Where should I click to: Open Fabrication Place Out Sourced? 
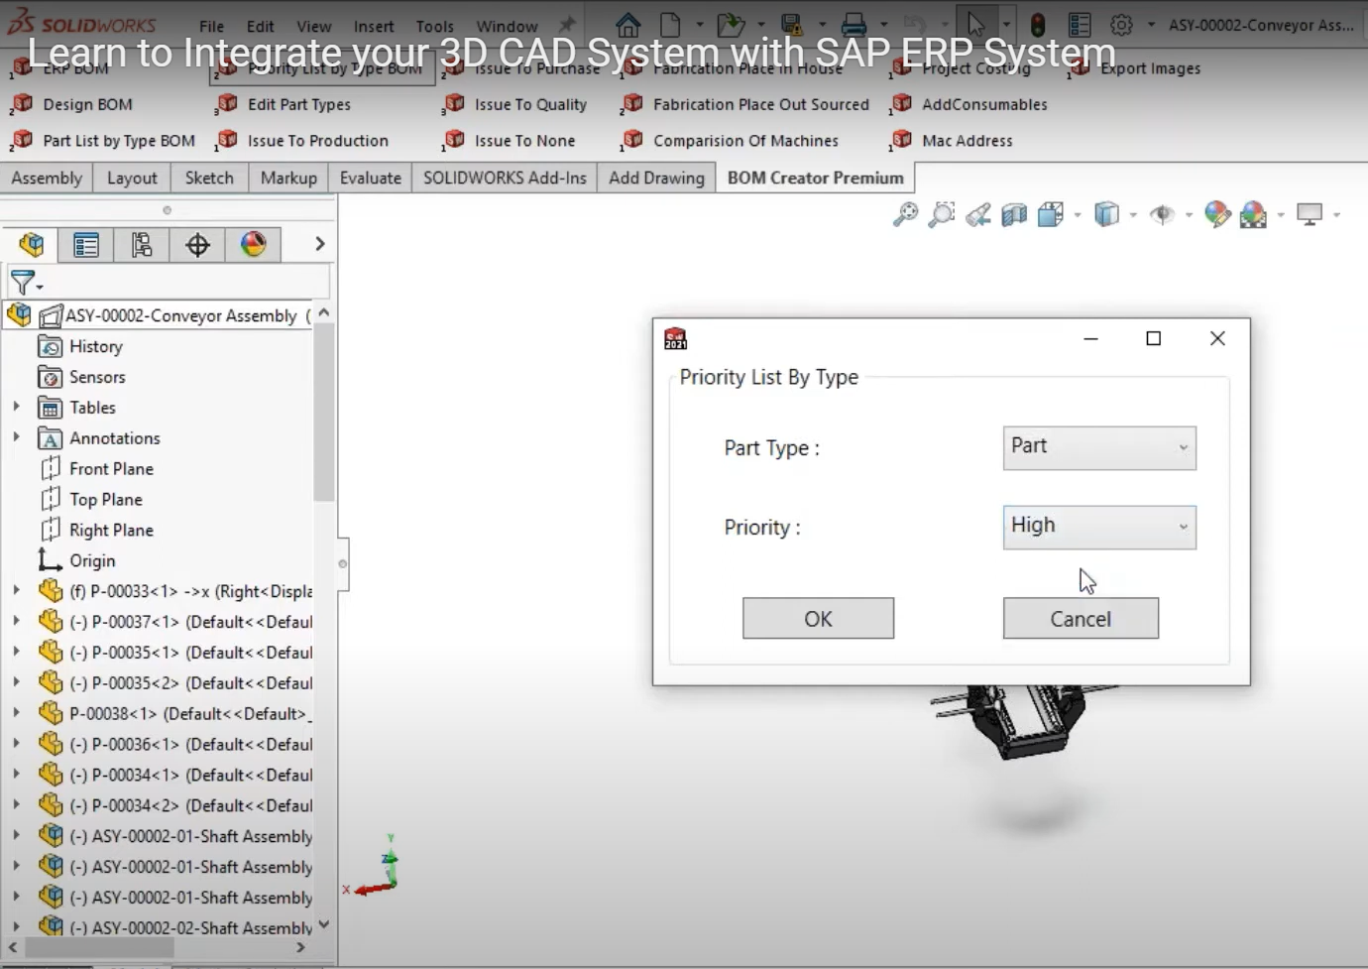[x=745, y=104]
